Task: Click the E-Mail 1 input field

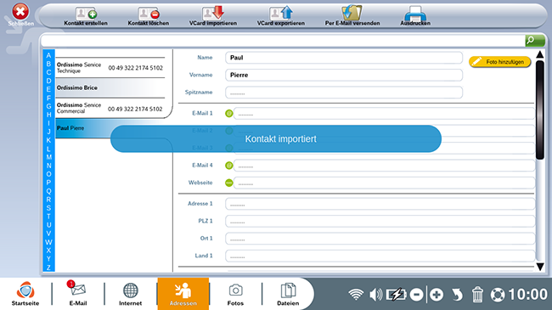Action: click(384, 114)
